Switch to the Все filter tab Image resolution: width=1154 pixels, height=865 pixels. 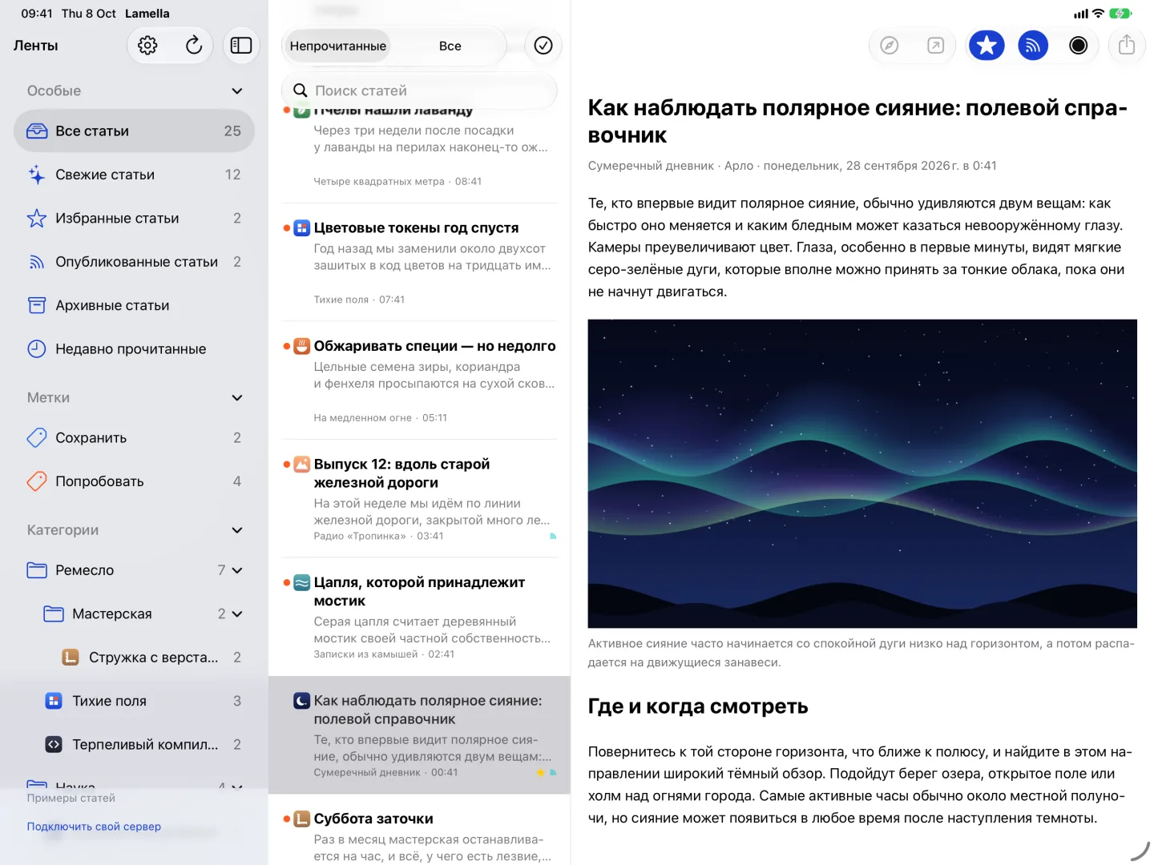point(450,46)
